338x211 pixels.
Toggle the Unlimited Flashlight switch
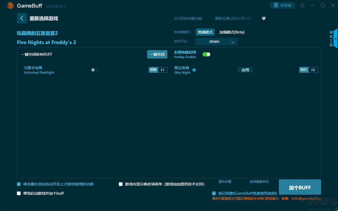(95, 70)
